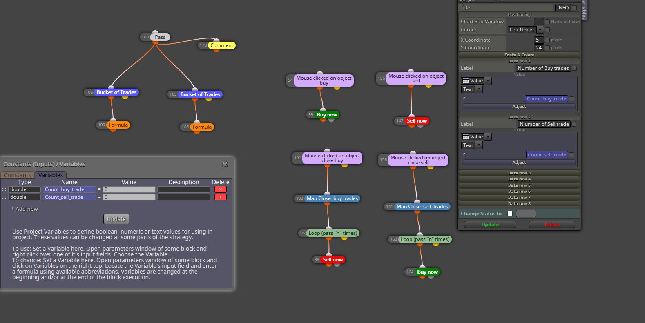Edit the Description field of Count_sell_trade variable

[184, 197]
